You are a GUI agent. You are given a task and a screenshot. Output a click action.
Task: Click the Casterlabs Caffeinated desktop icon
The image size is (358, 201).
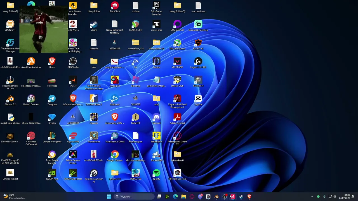coord(31,139)
